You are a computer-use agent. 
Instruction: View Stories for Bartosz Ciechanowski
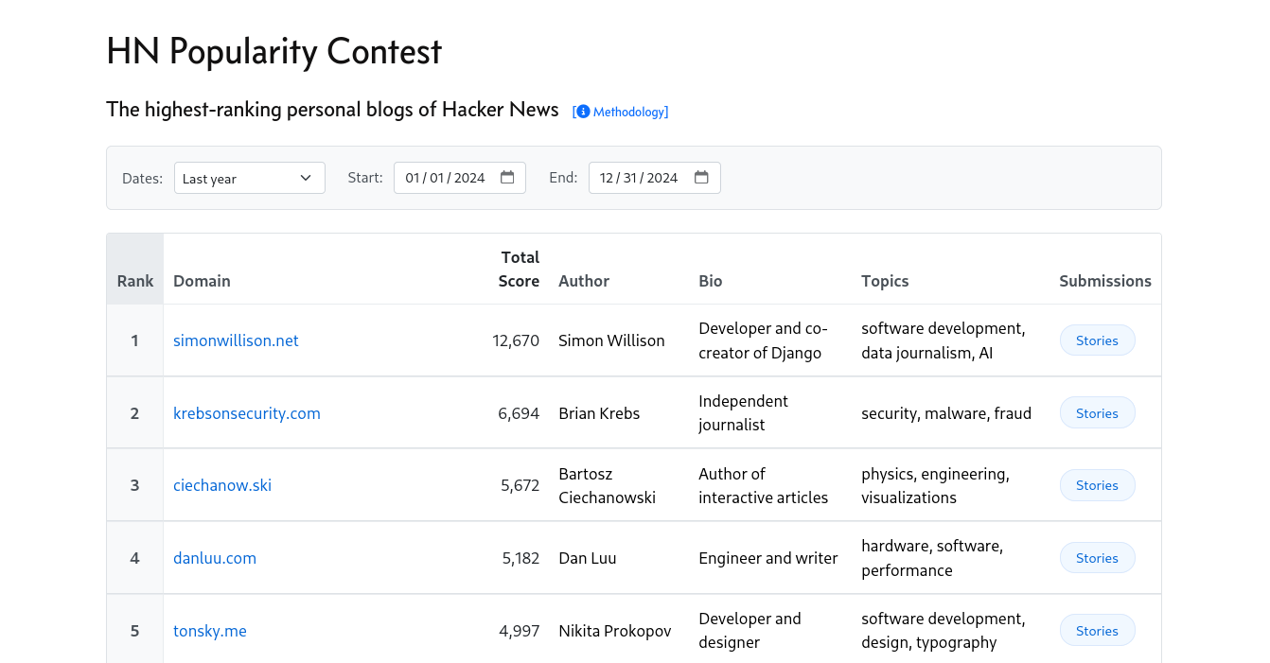click(1097, 485)
